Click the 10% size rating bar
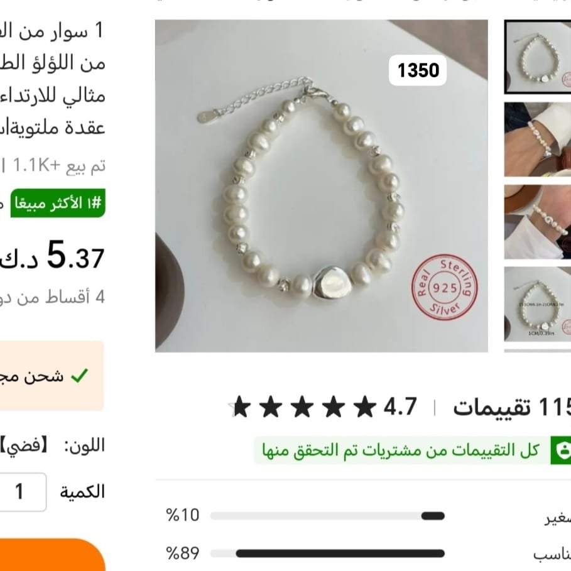 click(327, 516)
